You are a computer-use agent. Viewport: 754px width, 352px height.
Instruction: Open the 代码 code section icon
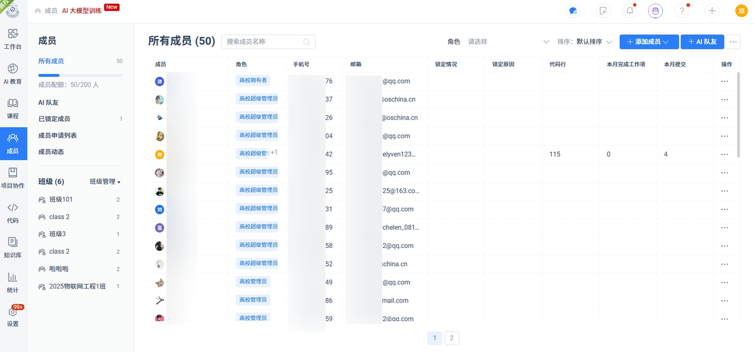pos(13,213)
